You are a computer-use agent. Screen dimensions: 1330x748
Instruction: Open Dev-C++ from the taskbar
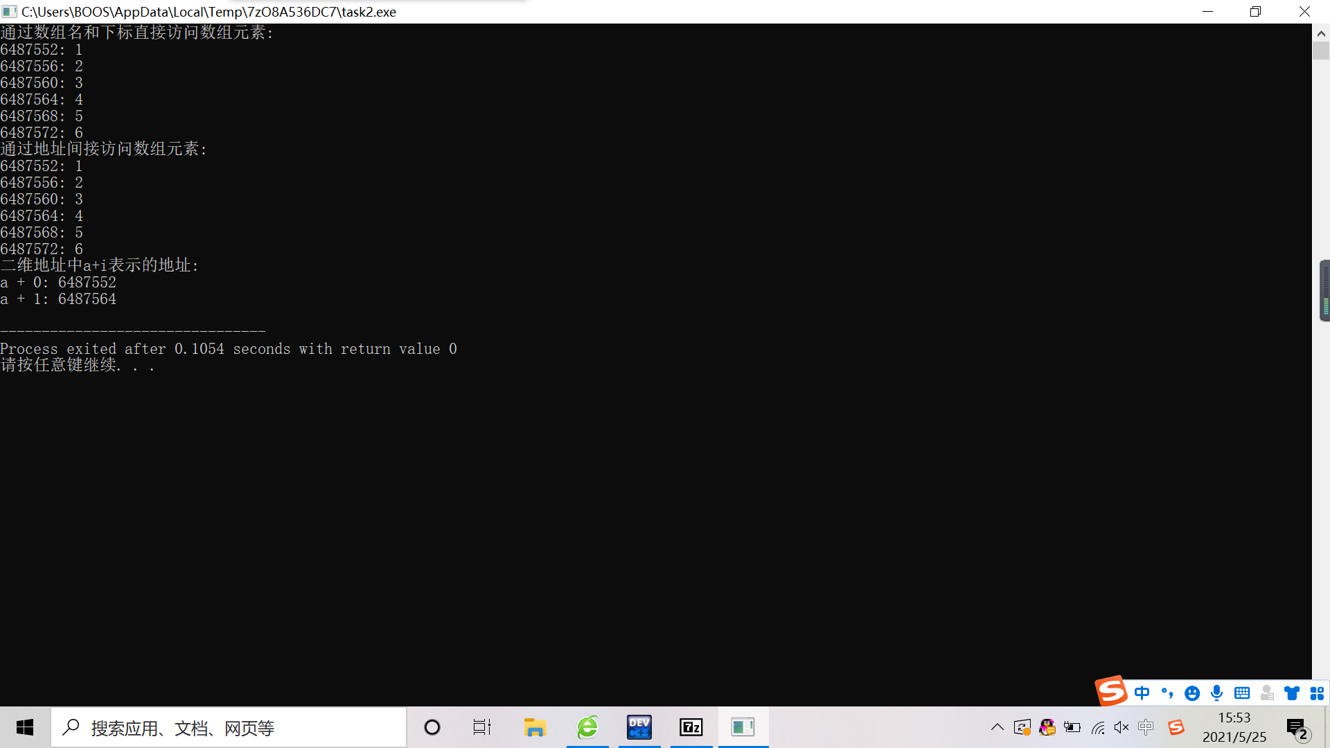pyautogui.click(x=639, y=727)
